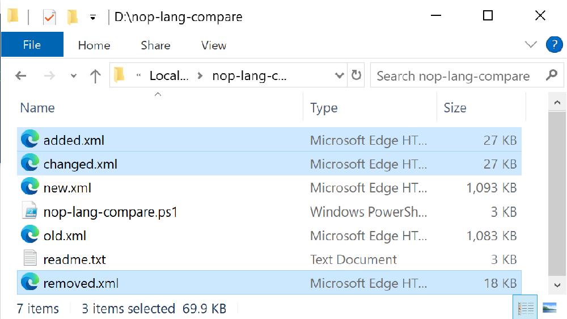Screen dimensions: 567x319
Task: Open Recent locations dropdown arrow
Action: pos(73,76)
